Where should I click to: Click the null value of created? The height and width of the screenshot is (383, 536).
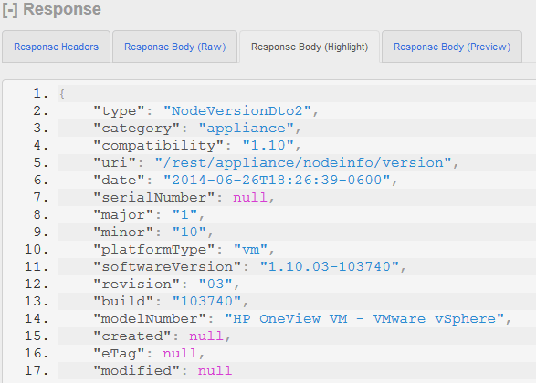(x=206, y=336)
